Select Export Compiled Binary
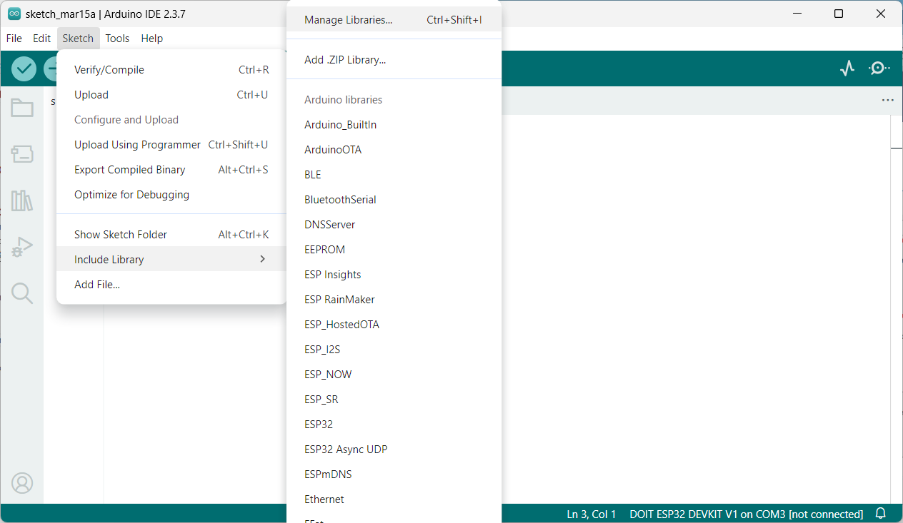The image size is (903, 523). click(x=171, y=170)
